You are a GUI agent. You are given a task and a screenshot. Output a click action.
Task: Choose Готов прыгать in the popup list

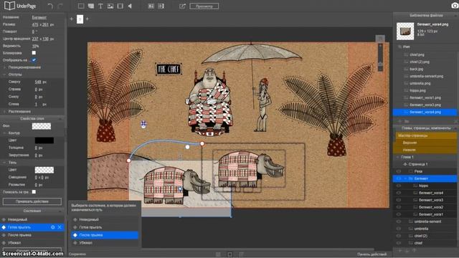pos(105,227)
